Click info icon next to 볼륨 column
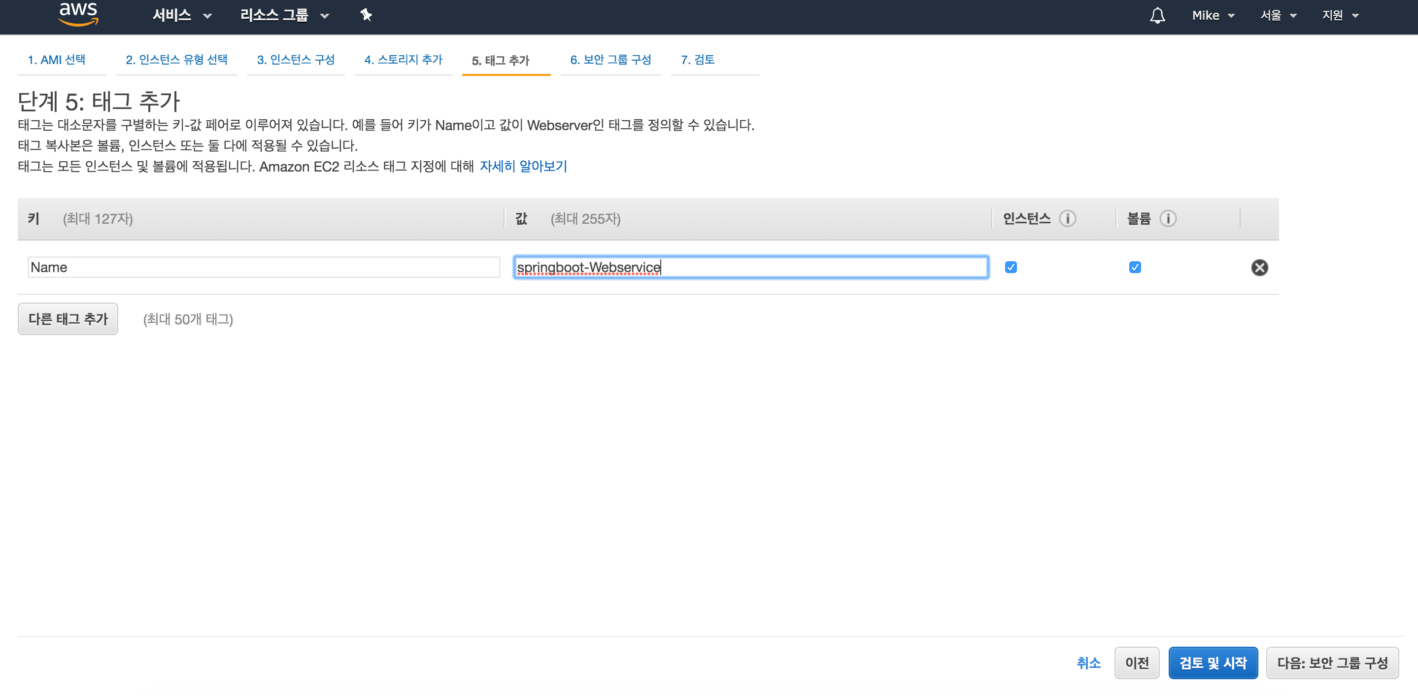 pos(1168,218)
